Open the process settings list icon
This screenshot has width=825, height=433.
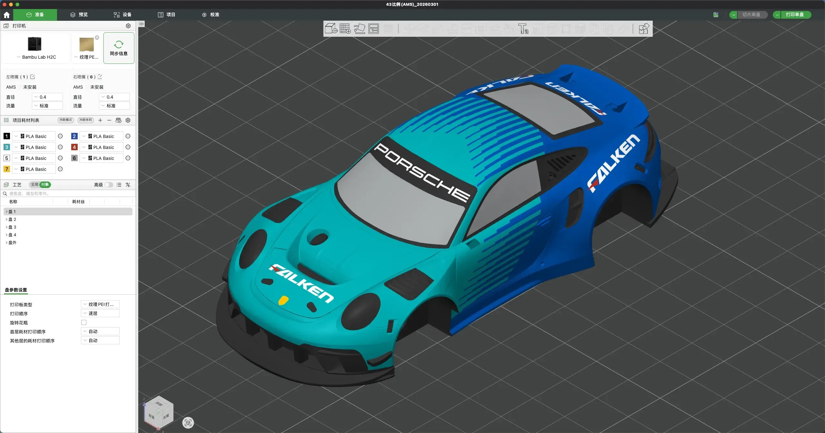click(119, 185)
